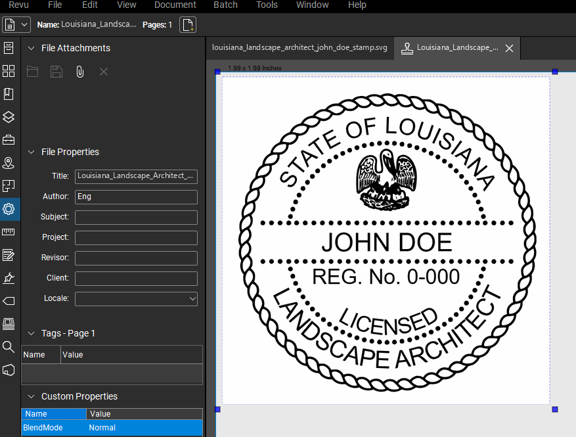Image resolution: width=576 pixels, height=437 pixels.
Task: Click the bottom-right blue selection handle
Action: click(x=555, y=409)
